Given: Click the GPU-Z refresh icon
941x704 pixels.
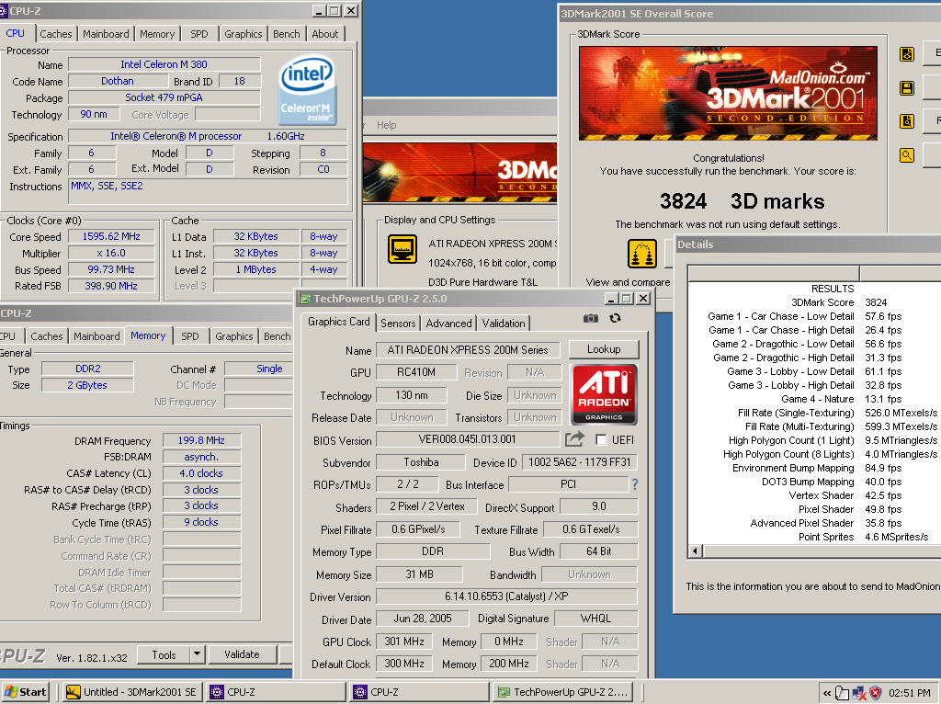Looking at the screenshot, I should 615,318.
